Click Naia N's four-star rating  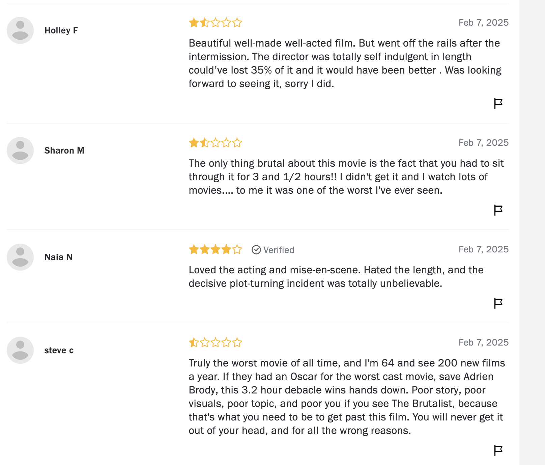pyautogui.click(x=216, y=249)
